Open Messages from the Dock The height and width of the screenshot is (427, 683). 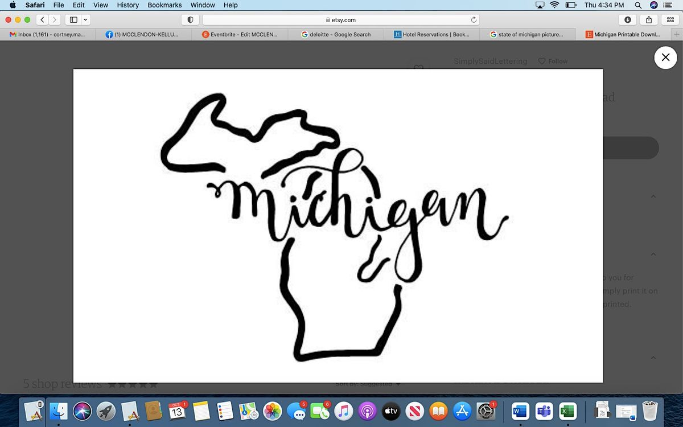(297, 411)
